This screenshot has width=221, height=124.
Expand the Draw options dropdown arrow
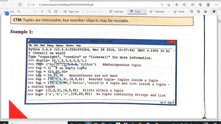click(144, 12)
